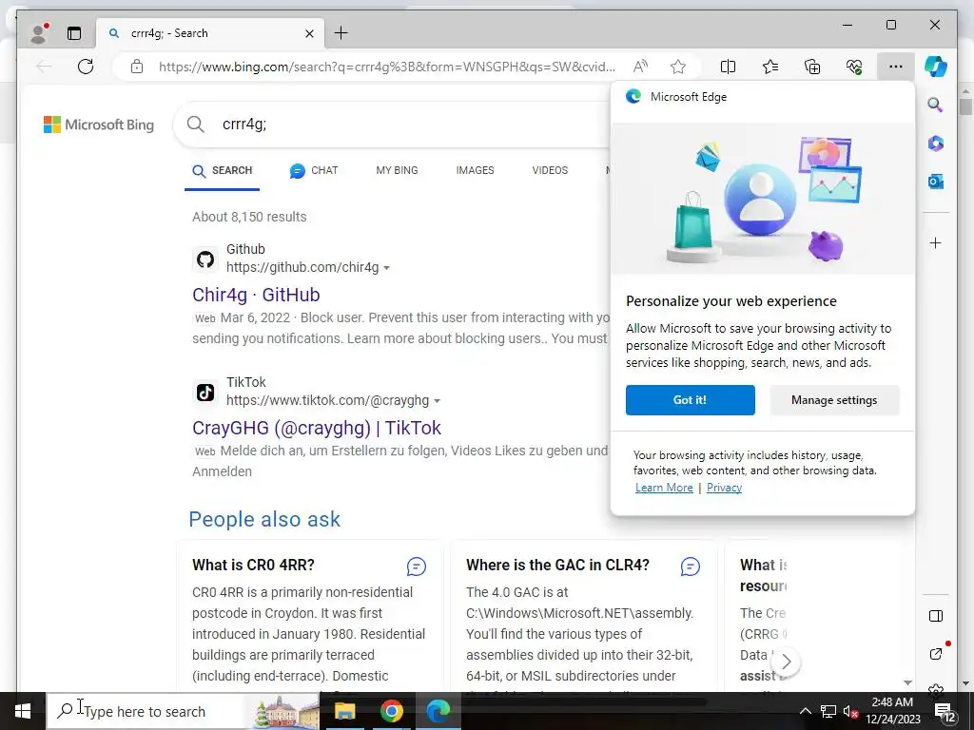The width and height of the screenshot is (974, 730).
Task: Show hidden tray icons chevron
Action: 805,711
